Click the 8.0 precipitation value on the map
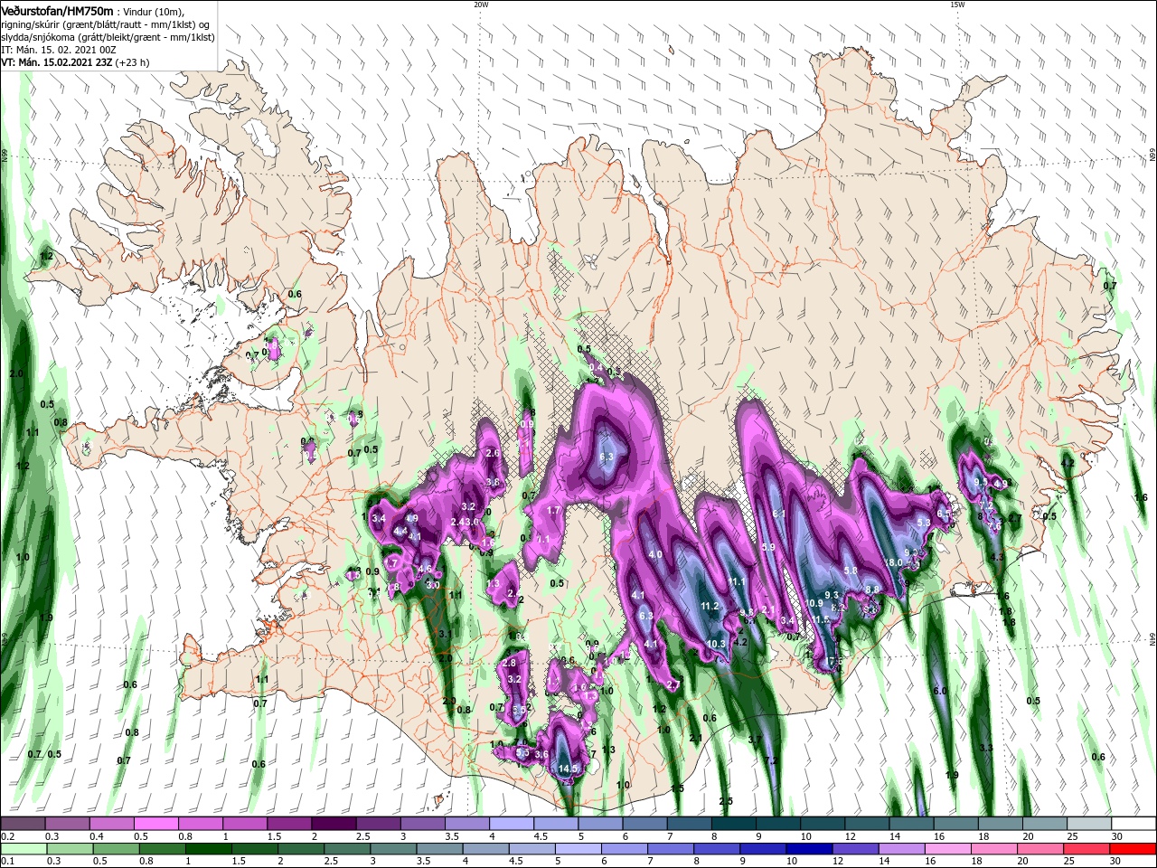The width and height of the screenshot is (1157, 868). [896, 561]
